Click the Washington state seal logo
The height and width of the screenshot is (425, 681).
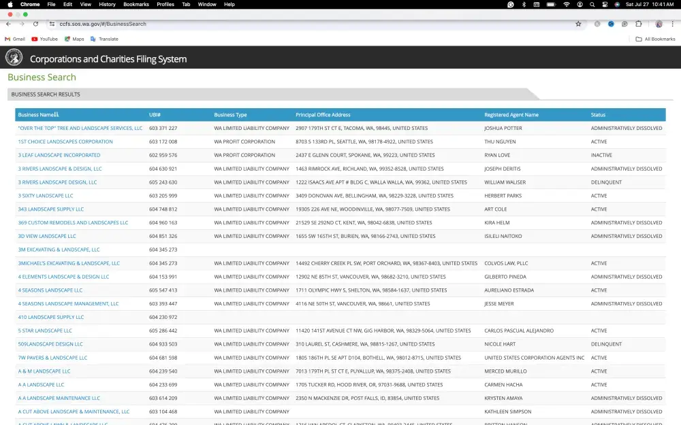coord(14,58)
